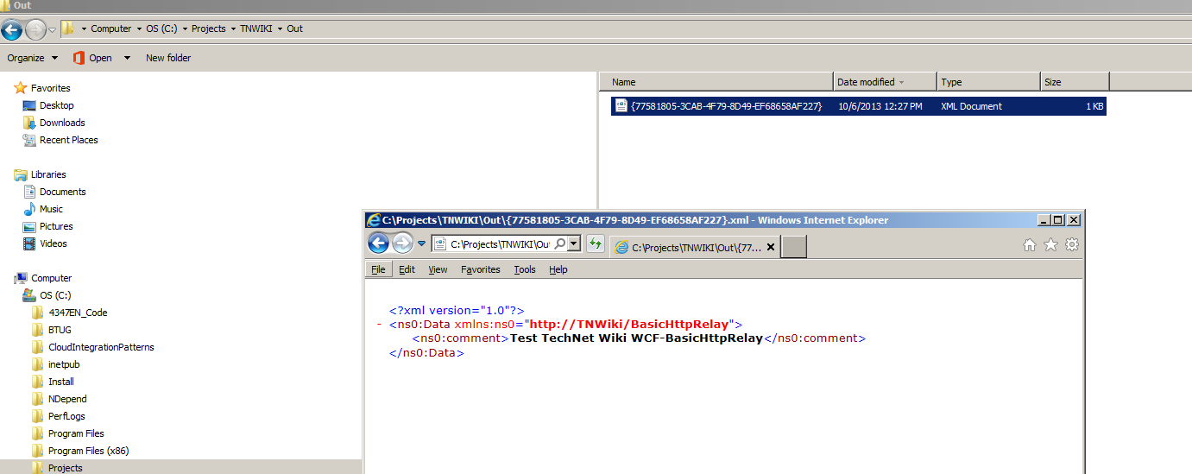Click the Open button with Office icon
Image resolution: width=1192 pixels, height=474 pixels.
[93, 58]
